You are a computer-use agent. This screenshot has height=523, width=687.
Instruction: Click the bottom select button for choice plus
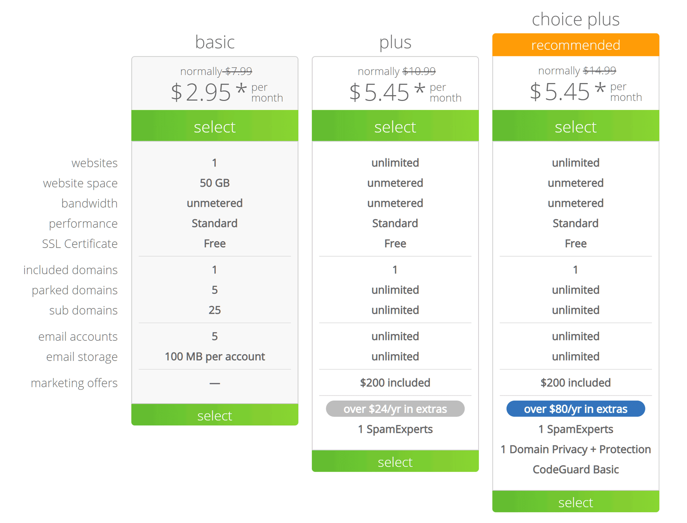pos(575,502)
